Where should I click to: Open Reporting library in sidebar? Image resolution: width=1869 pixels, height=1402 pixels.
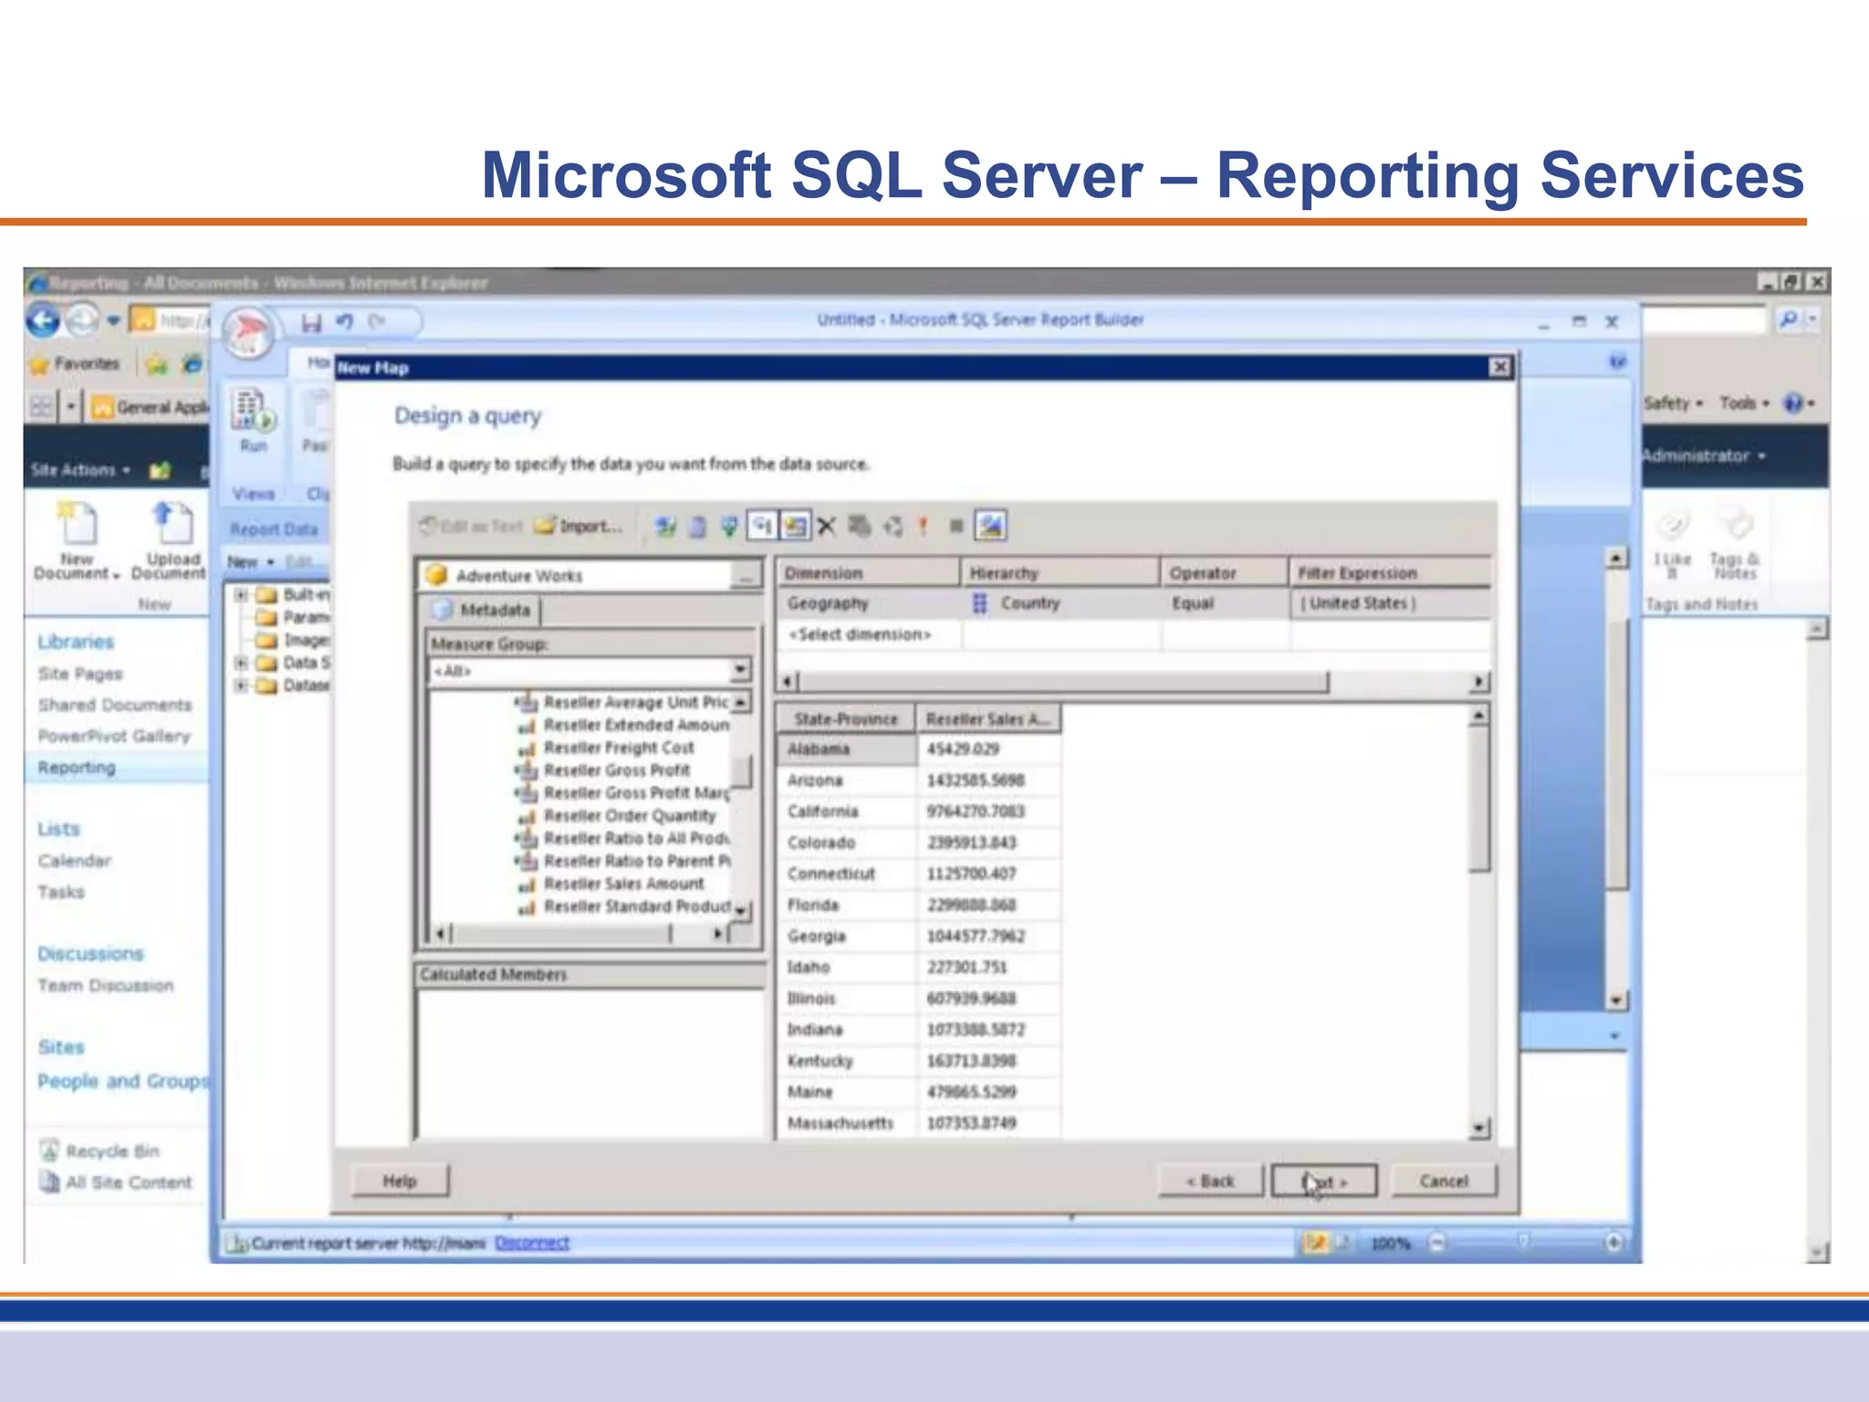[x=77, y=768]
